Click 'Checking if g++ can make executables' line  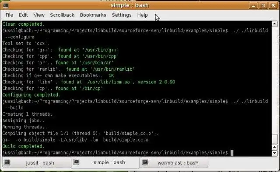click(58, 76)
